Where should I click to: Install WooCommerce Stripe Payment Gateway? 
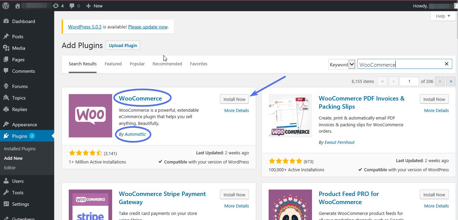point(234,195)
